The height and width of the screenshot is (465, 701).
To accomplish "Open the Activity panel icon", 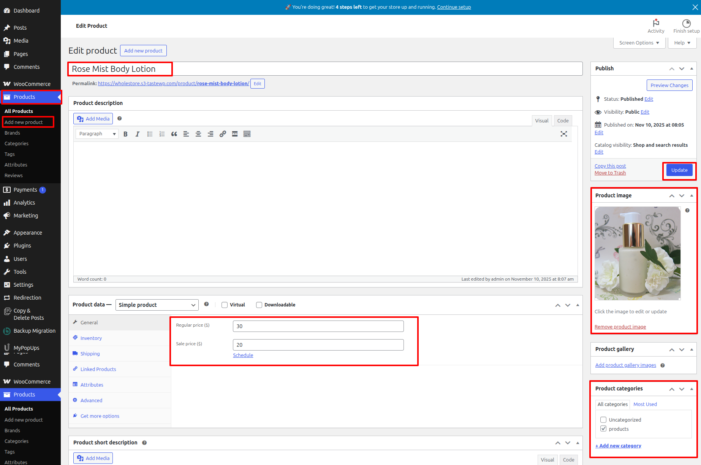I will 656,26.
